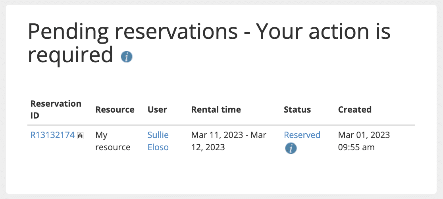443x199 pixels.
Task: Click the divider line under table headers
Action: tap(221, 125)
